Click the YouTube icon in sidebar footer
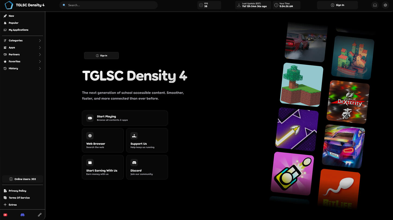The image size is (393, 220). [x=5, y=215]
